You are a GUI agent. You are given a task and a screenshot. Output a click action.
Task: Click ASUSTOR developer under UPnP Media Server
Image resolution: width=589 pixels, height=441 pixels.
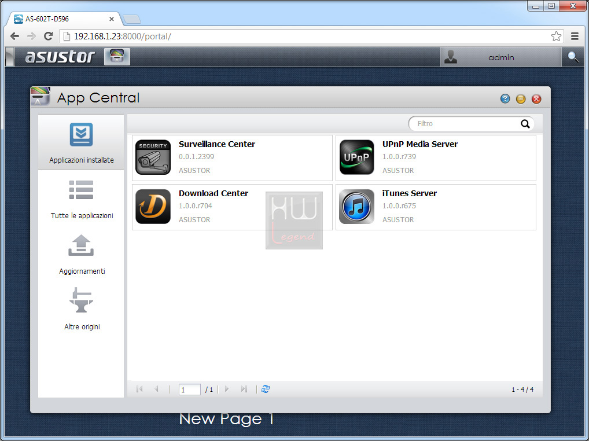398,171
